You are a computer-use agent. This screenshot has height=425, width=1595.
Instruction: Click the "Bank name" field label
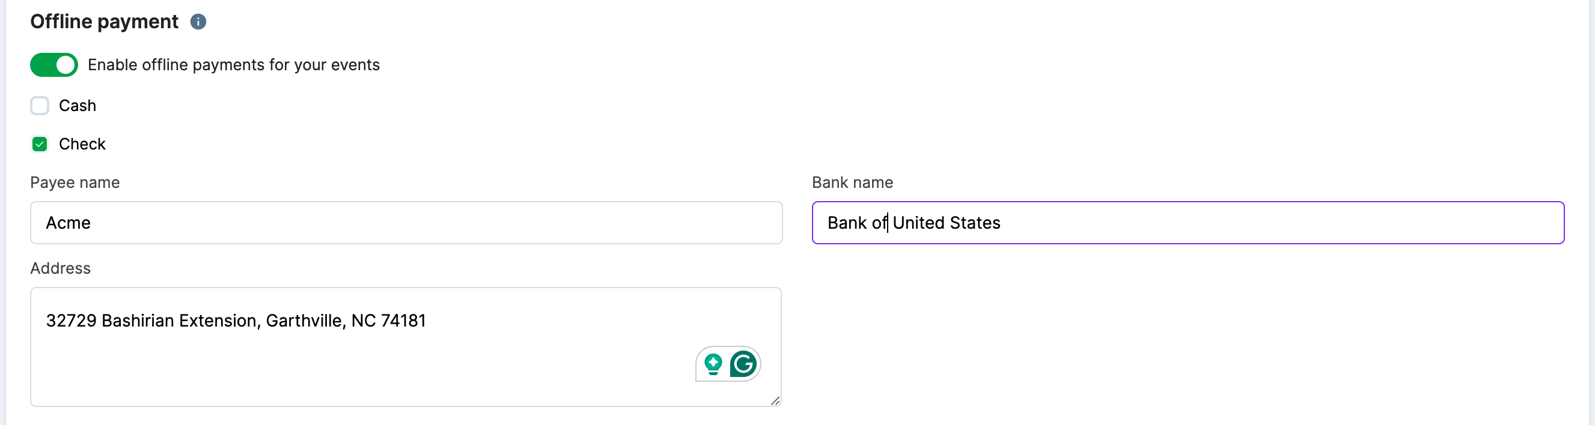[852, 182]
